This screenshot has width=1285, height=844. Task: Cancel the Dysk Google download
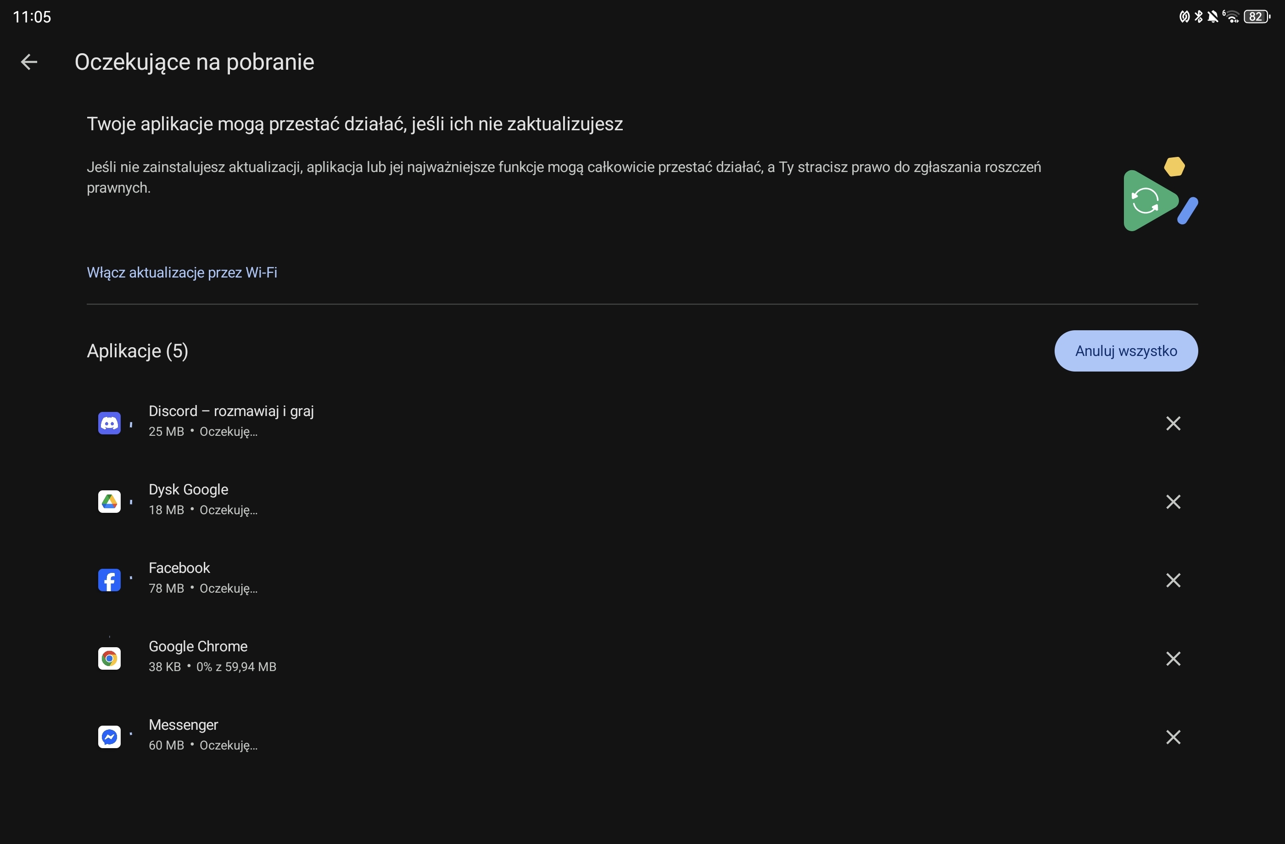pyautogui.click(x=1173, y=502)
